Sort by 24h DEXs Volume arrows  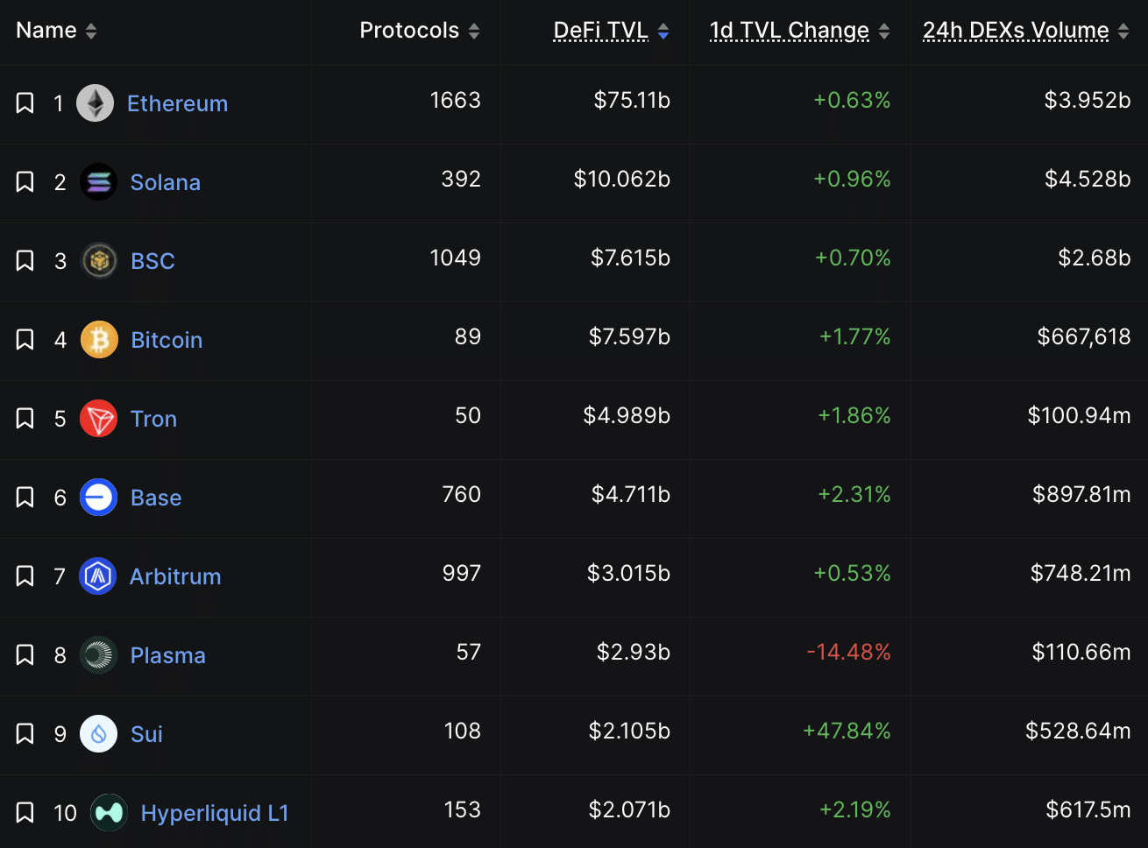pyautogui.click(x=1123, y=32)
